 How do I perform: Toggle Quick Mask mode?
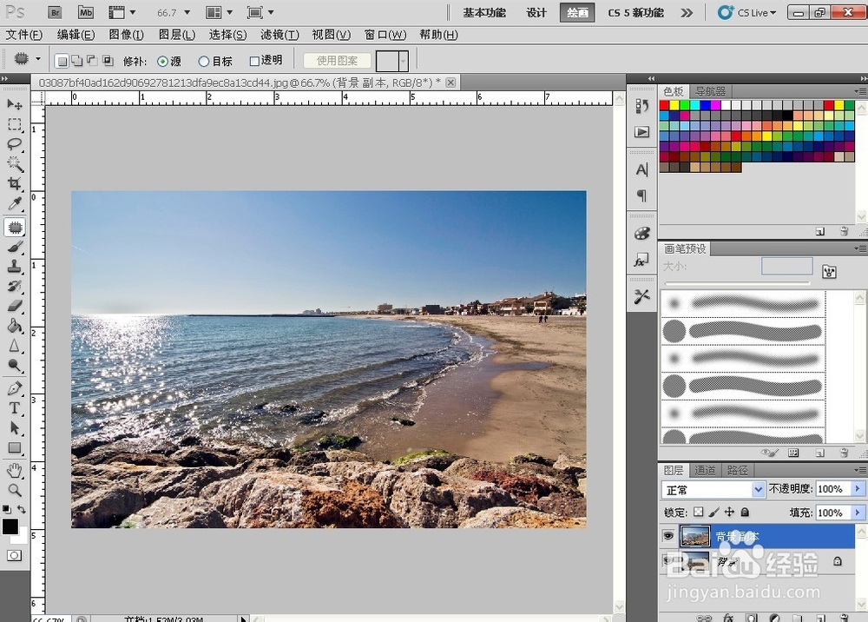tap(15, 555)
